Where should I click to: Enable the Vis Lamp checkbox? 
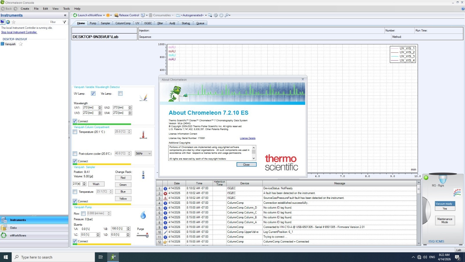pos(120,93)
